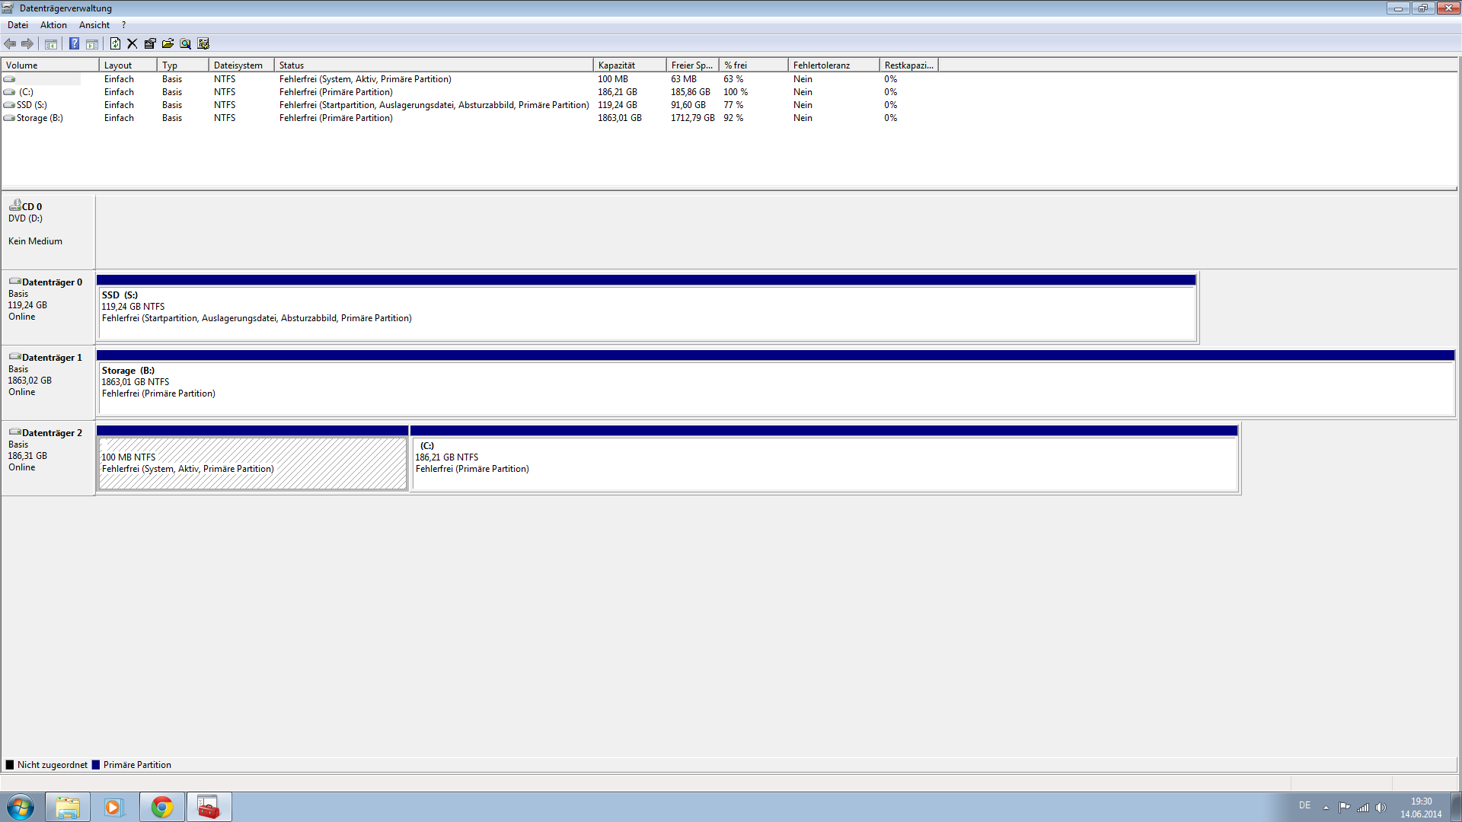Select the Storage (B:) volume row

pos(40,118)
